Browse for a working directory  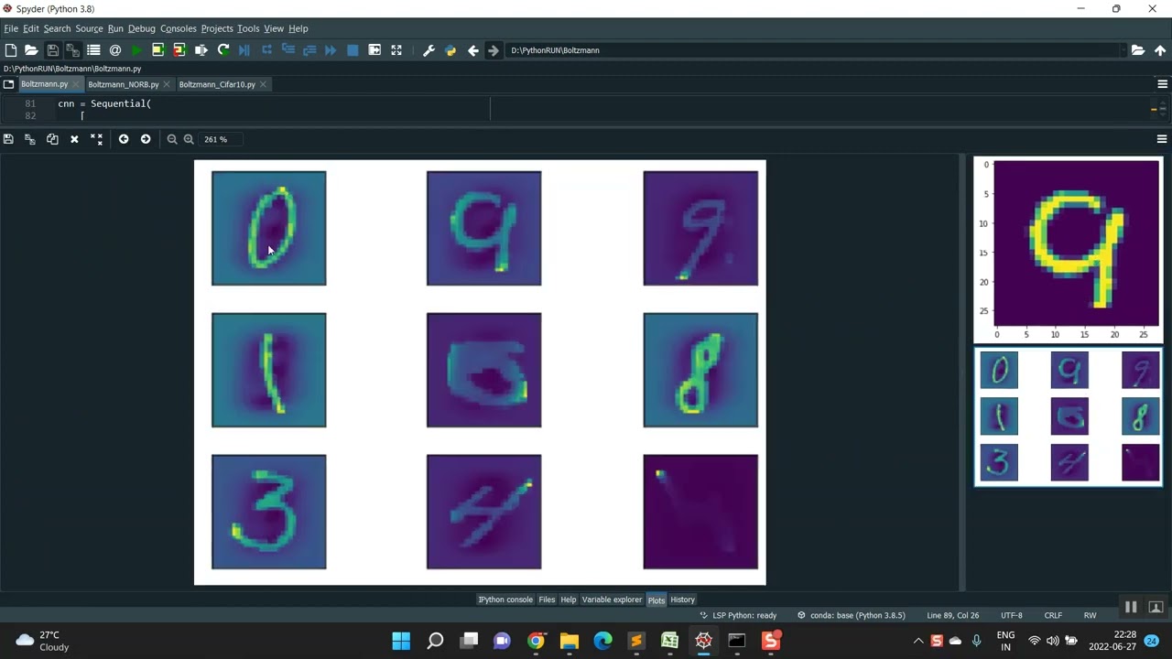pyautogui.click(x=1137, y=50)
